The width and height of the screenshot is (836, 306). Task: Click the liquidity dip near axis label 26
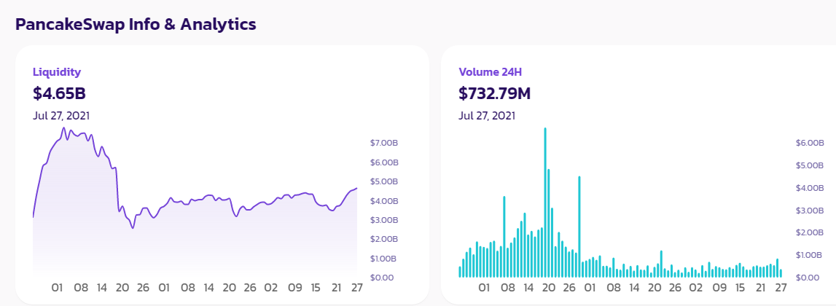(x=133, y=228)
